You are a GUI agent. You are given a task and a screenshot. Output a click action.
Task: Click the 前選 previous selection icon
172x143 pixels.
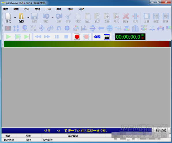(166, 16)
